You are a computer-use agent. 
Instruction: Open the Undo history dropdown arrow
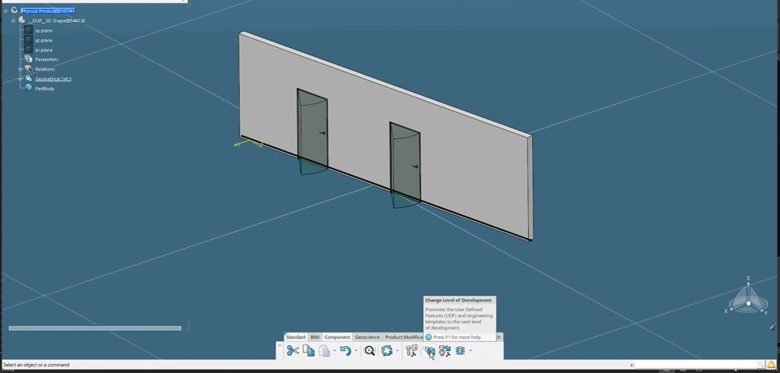(356, 350)
